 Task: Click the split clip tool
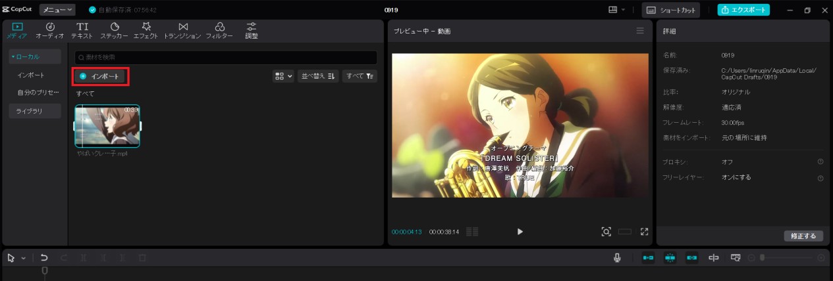point(84,258)
